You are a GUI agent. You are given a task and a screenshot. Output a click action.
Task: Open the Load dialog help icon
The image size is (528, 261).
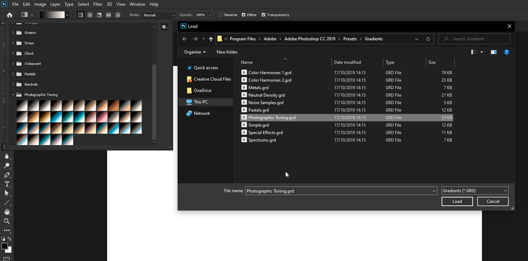tap(506, 52)
